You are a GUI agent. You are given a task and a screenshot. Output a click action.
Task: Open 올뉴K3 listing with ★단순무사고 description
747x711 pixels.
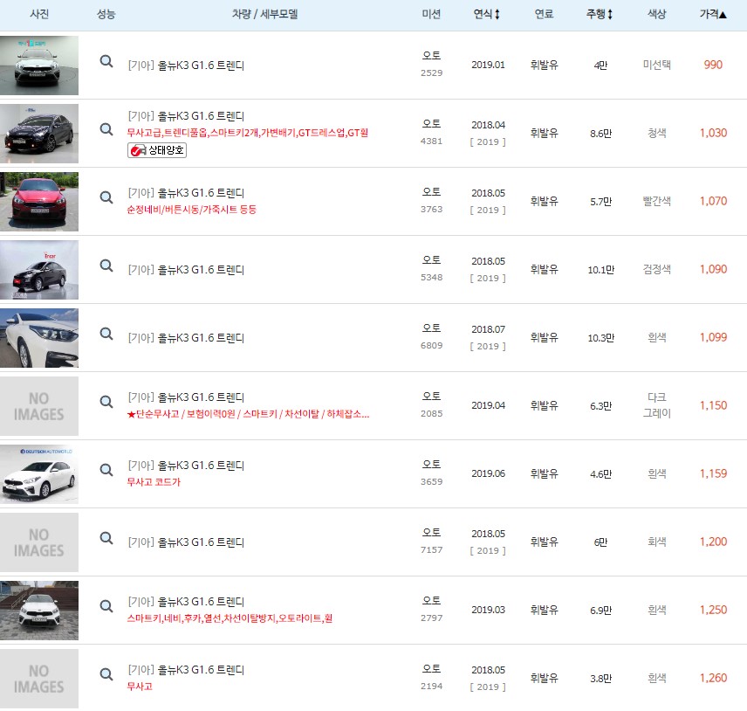[x=186, y=397]
